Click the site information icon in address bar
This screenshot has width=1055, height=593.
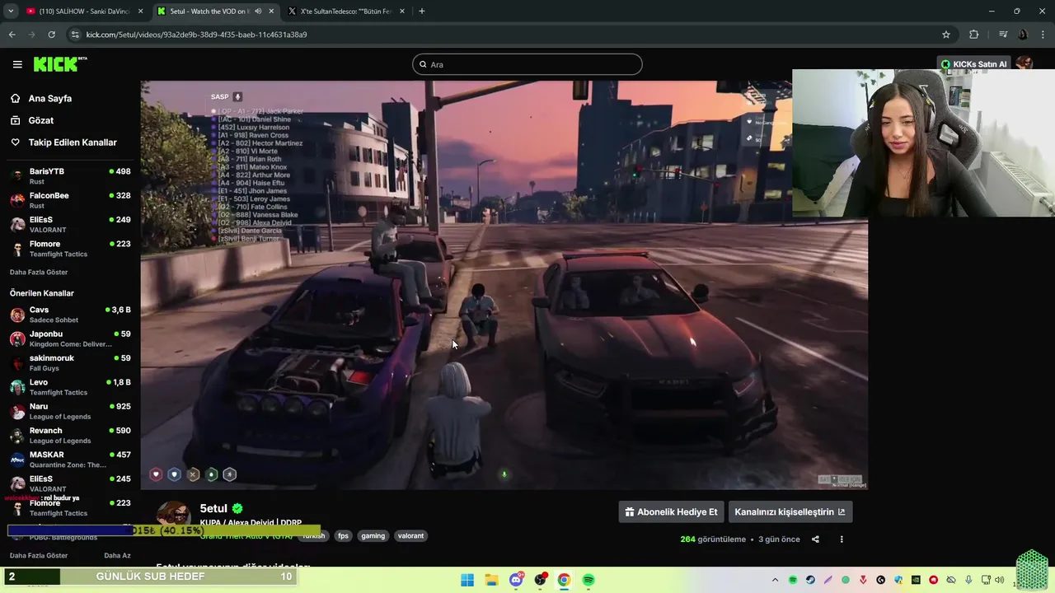[x=76, y=35]
